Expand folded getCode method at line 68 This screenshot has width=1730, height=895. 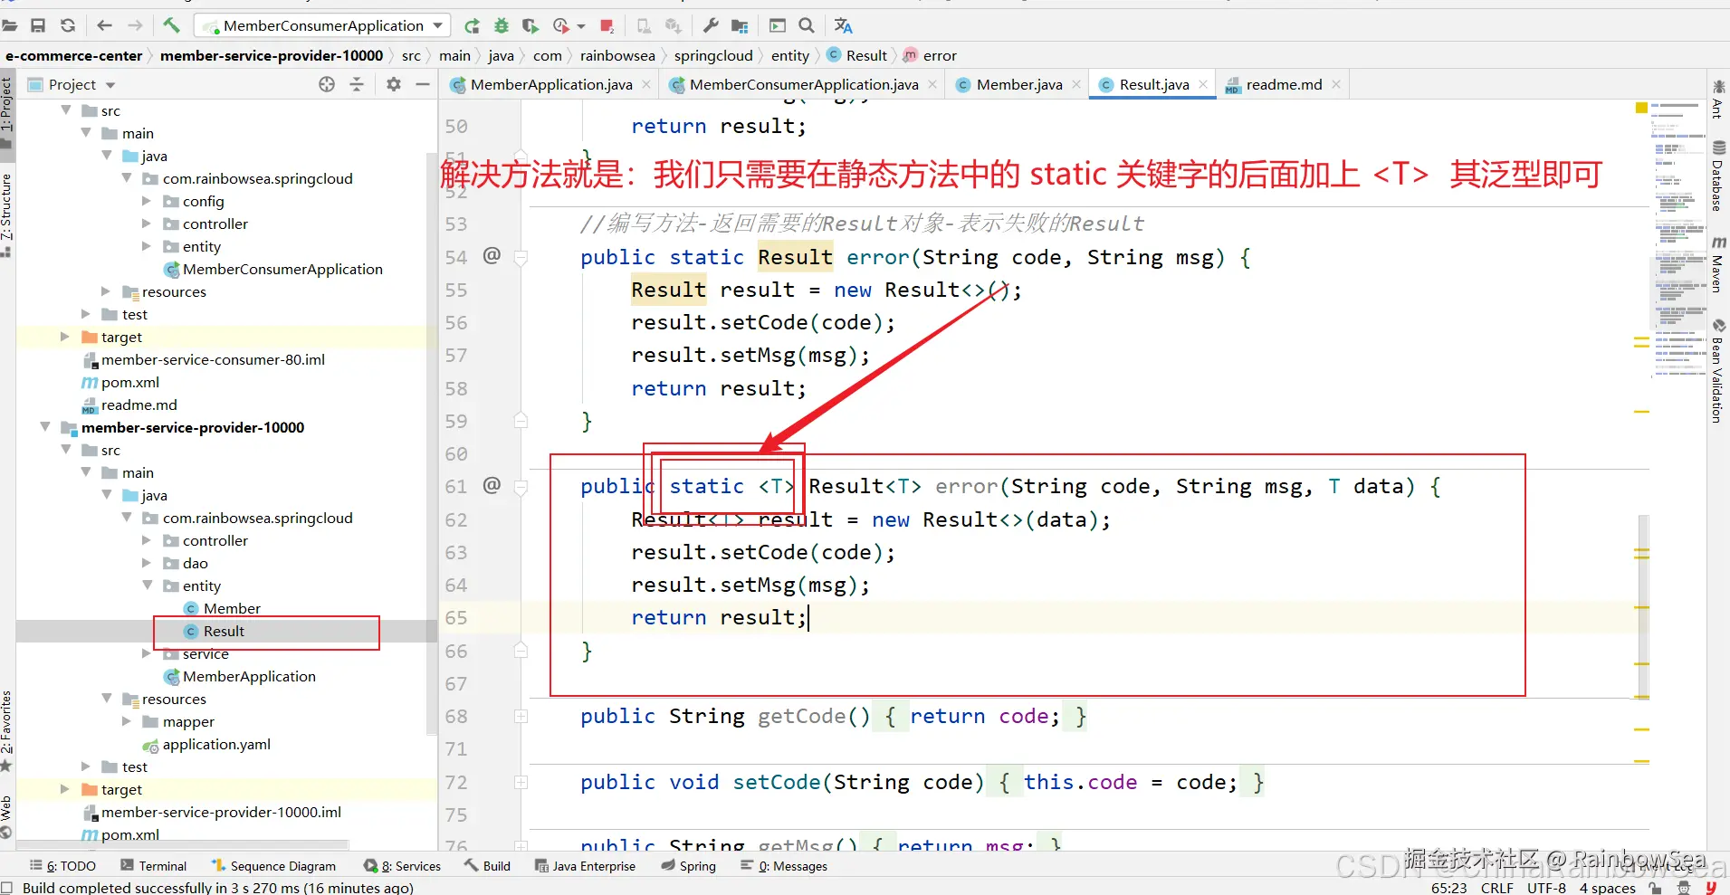521,717
